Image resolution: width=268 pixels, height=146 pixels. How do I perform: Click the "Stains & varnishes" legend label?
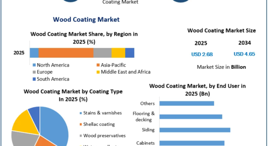coord(102,113)
